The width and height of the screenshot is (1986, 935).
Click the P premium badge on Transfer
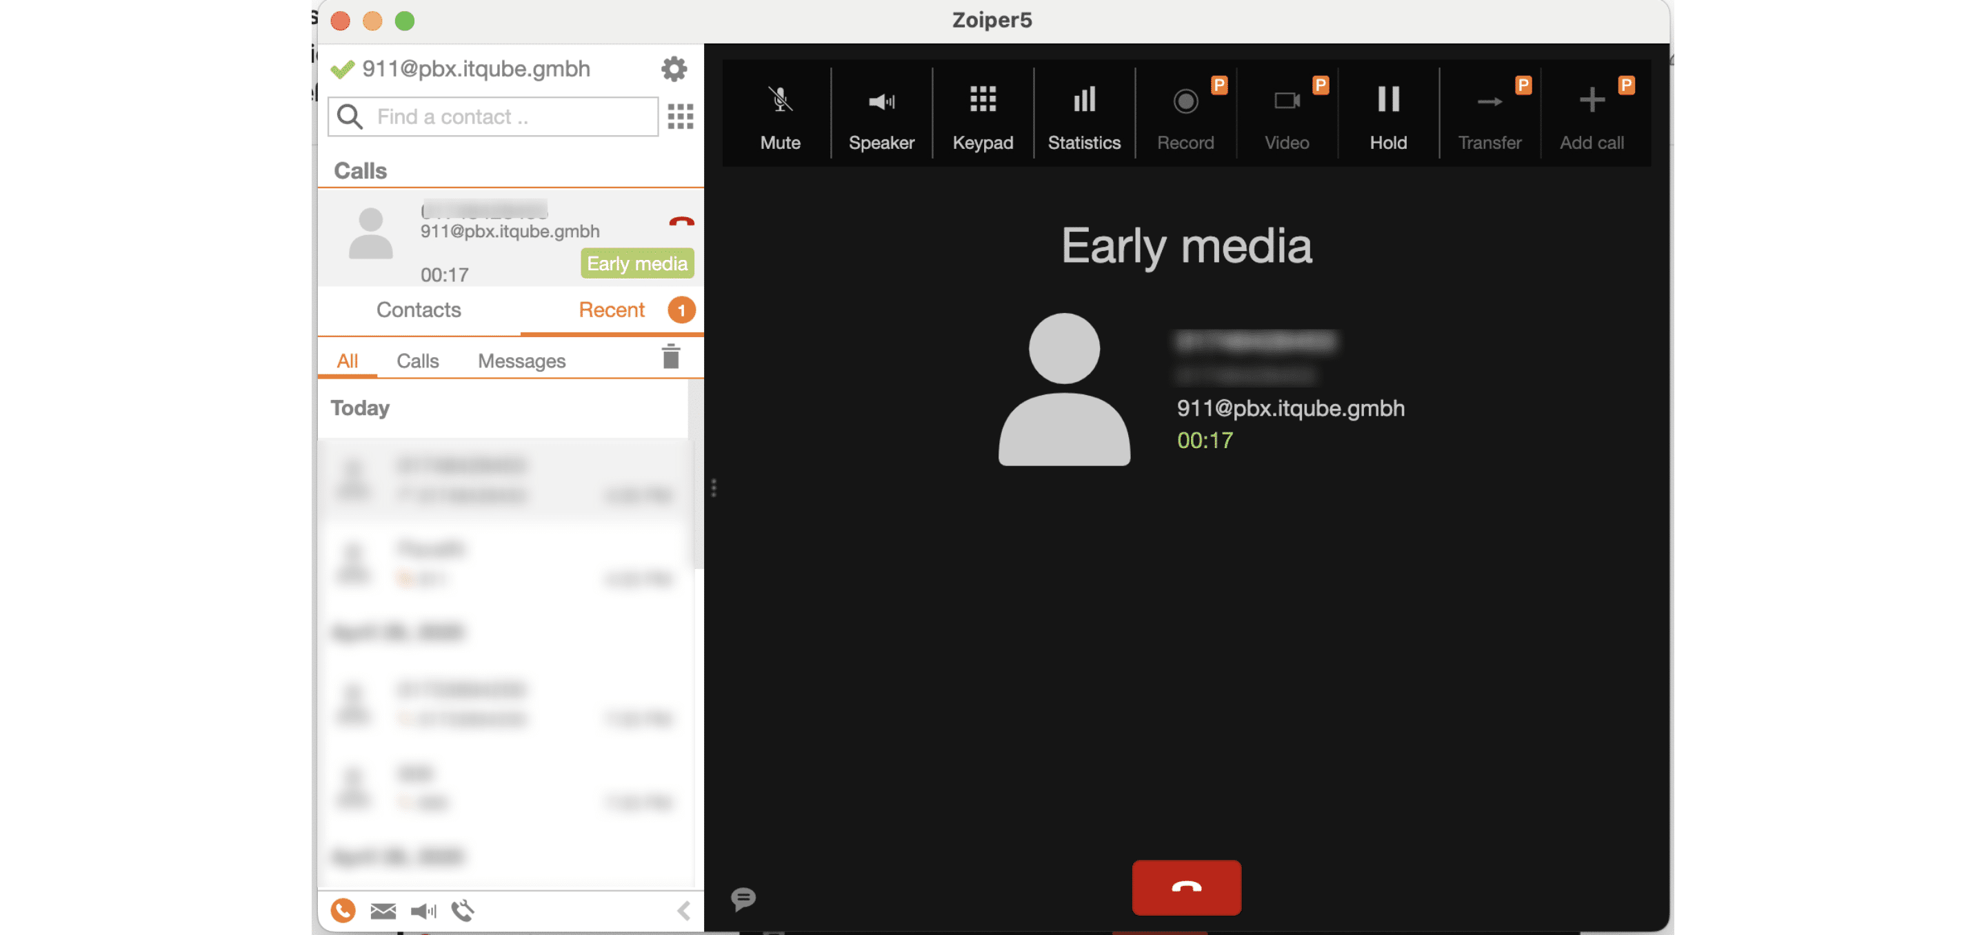(x=1523, y=85)
